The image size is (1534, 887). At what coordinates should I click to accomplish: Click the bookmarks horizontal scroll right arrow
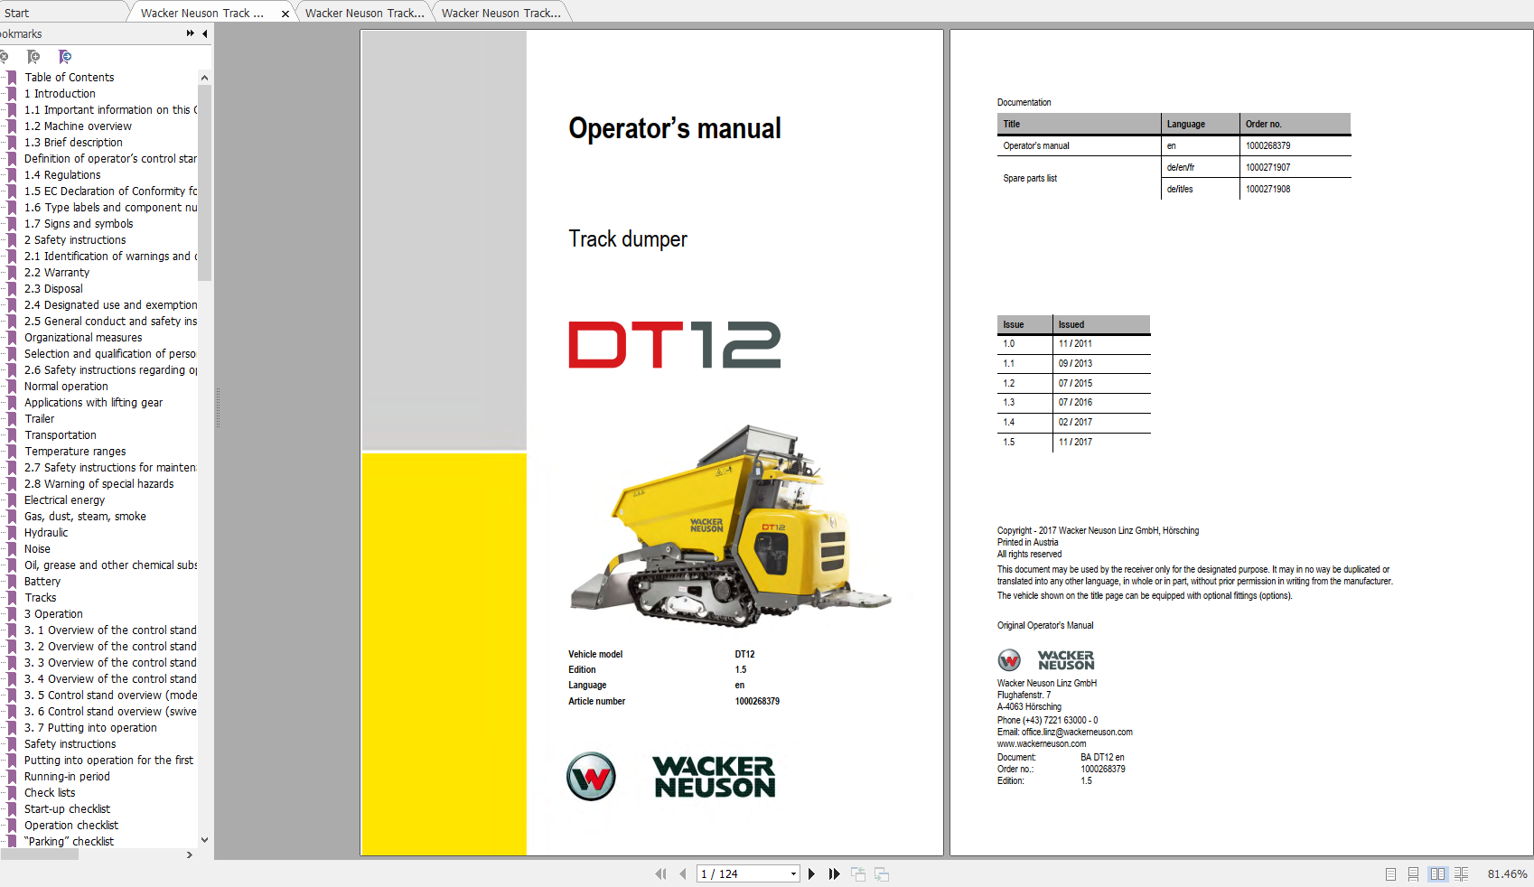pos(190,854)
